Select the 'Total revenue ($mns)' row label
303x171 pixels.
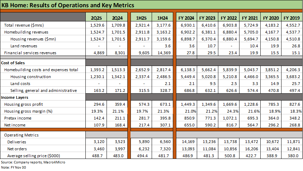[24, 25]
